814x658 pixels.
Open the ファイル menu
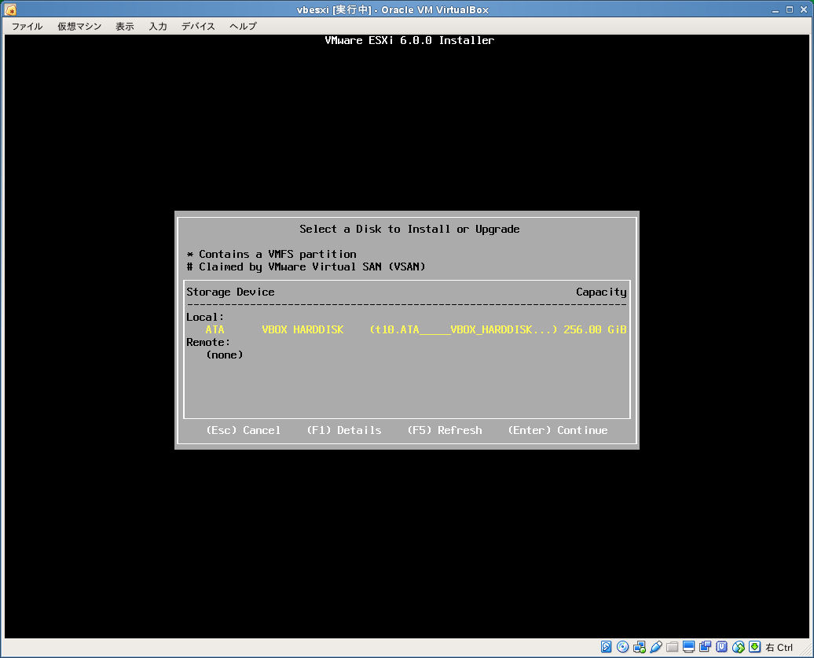(x=27, y=27)
